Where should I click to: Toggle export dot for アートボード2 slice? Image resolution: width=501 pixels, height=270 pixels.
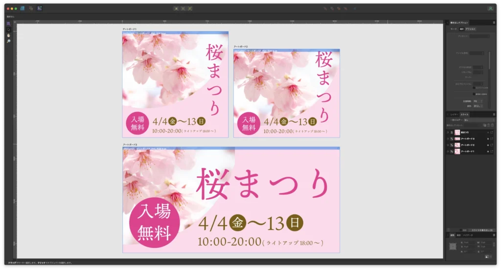[487, 145]
